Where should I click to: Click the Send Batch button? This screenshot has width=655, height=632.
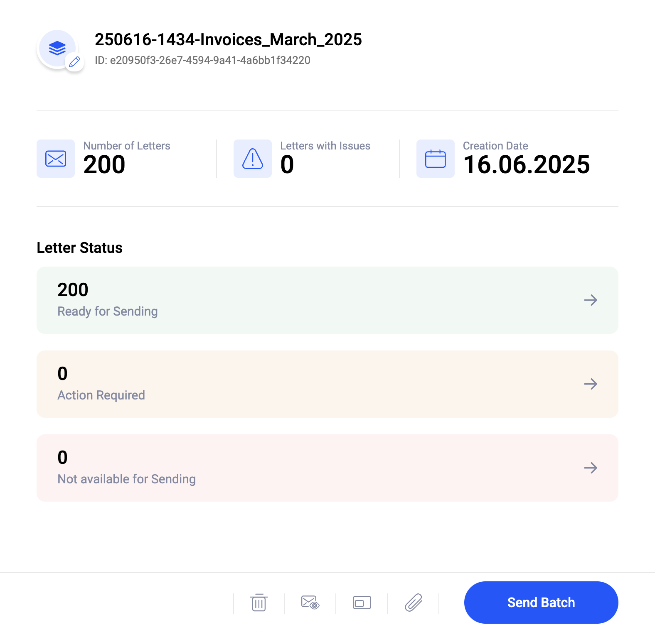541,603
